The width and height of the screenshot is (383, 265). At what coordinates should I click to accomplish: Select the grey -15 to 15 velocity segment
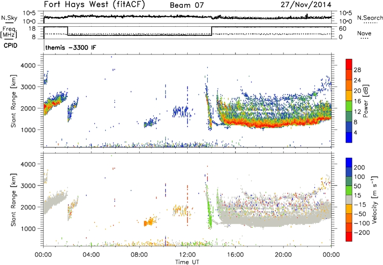pos(349,199)
